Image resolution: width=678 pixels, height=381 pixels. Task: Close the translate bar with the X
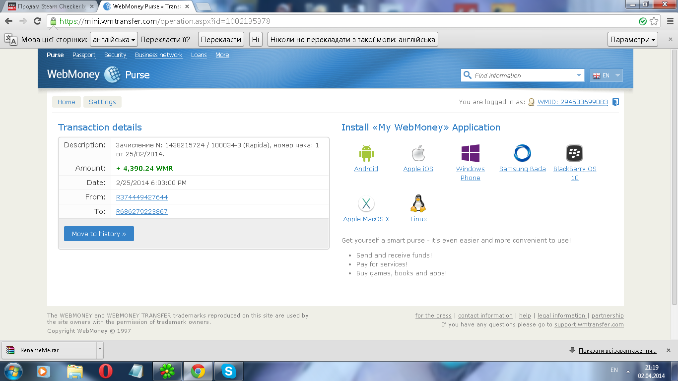pyautogui.click(x=670, y=39)
